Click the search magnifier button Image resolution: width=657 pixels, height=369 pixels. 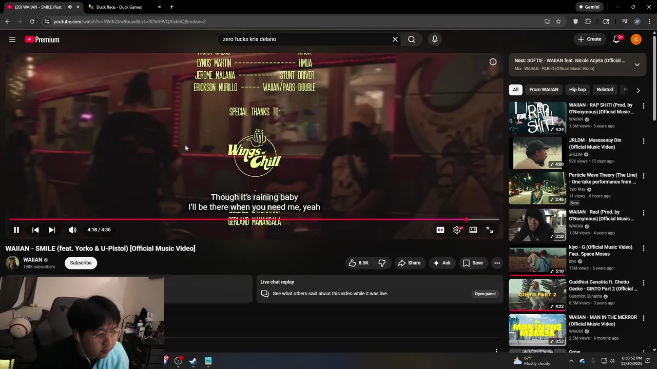[x=412, y=39]
